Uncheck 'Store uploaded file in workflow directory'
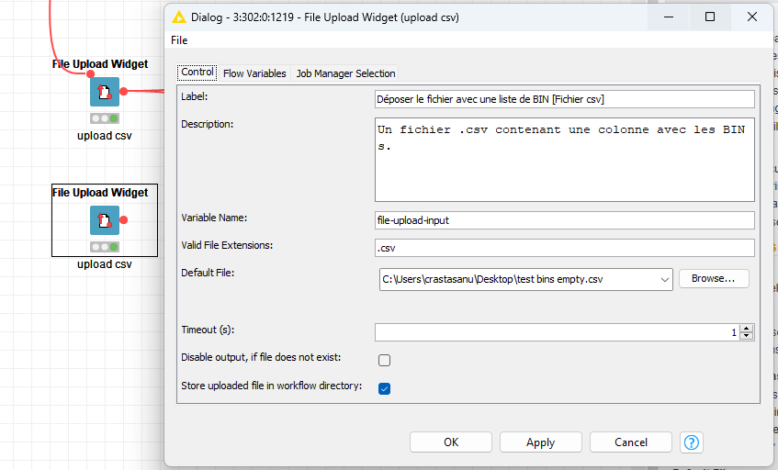Viewport: 778px width, 470px height. (384, 388)
